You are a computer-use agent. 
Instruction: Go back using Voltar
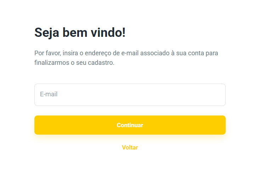point(130,147)
